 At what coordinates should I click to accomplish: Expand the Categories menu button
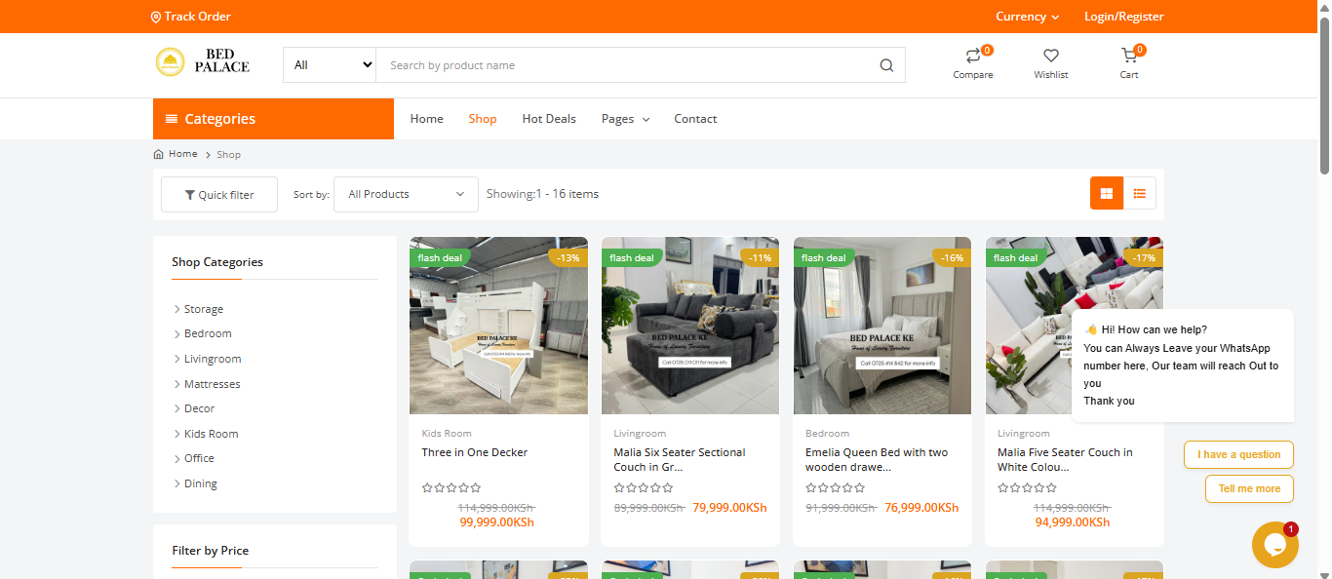pos(273,119)
